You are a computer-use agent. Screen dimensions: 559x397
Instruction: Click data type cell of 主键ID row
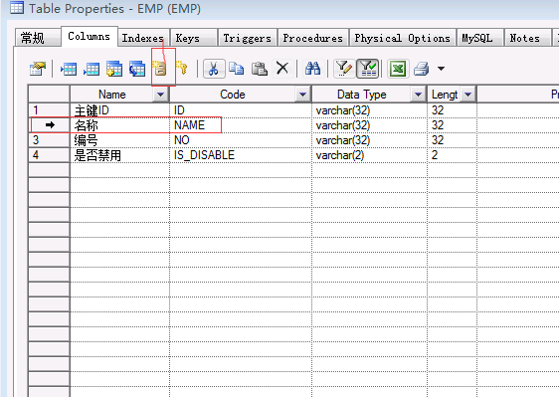click(x=369, y=110)
